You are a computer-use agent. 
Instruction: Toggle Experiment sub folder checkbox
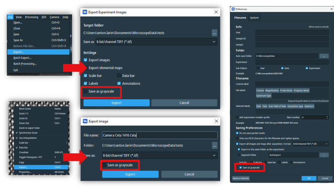pos(307,68)
